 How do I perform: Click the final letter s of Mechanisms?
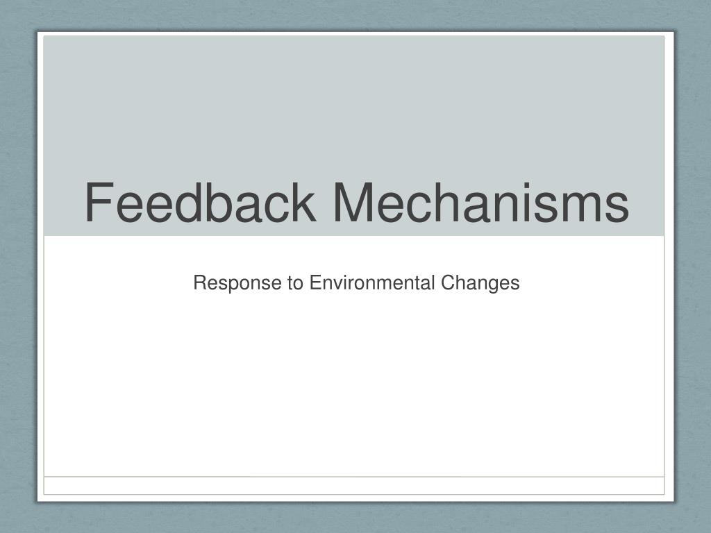[x=617, y=208]
